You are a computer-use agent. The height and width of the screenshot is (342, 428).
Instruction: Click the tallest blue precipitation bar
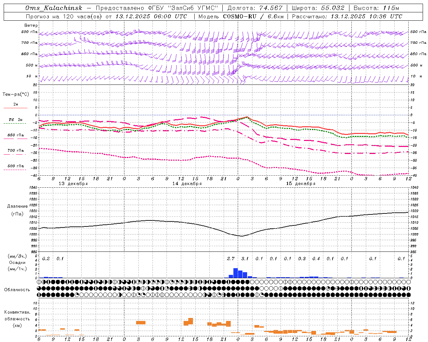pos(235,273)
